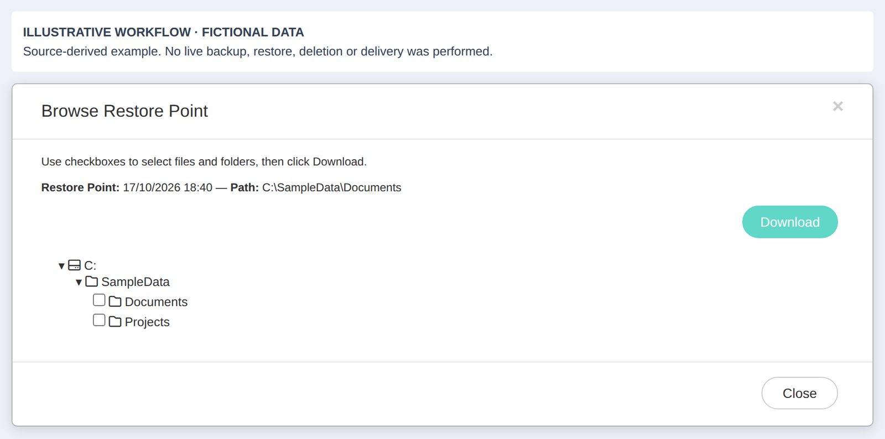The width and height of the screenshot is (885, 439).
Task: Download the selected files
Action: pyautogui.click(x=790, y=222)
